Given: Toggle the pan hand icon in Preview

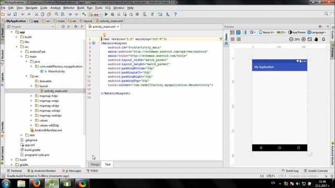Looking at the screenshot, I should (316, 40).
